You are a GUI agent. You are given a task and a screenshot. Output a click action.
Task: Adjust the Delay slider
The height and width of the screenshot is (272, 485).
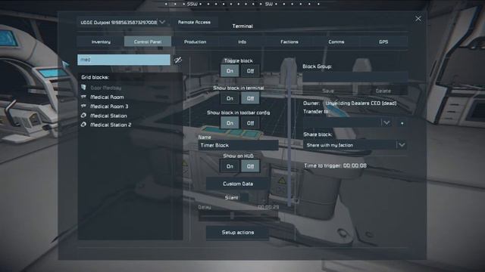239,216
